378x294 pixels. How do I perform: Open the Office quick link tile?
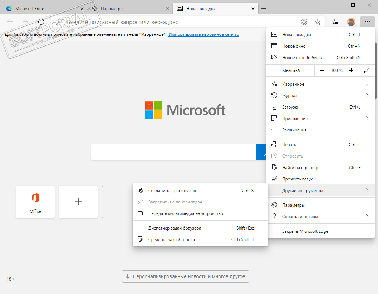pos(35,202)
